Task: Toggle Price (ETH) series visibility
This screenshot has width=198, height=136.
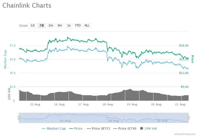Action: point(124,128)
